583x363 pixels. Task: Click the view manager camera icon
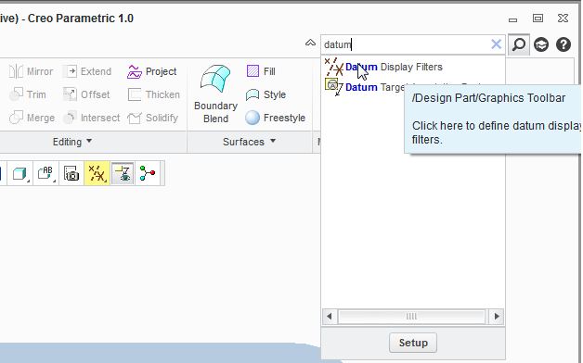click(71, 173)
